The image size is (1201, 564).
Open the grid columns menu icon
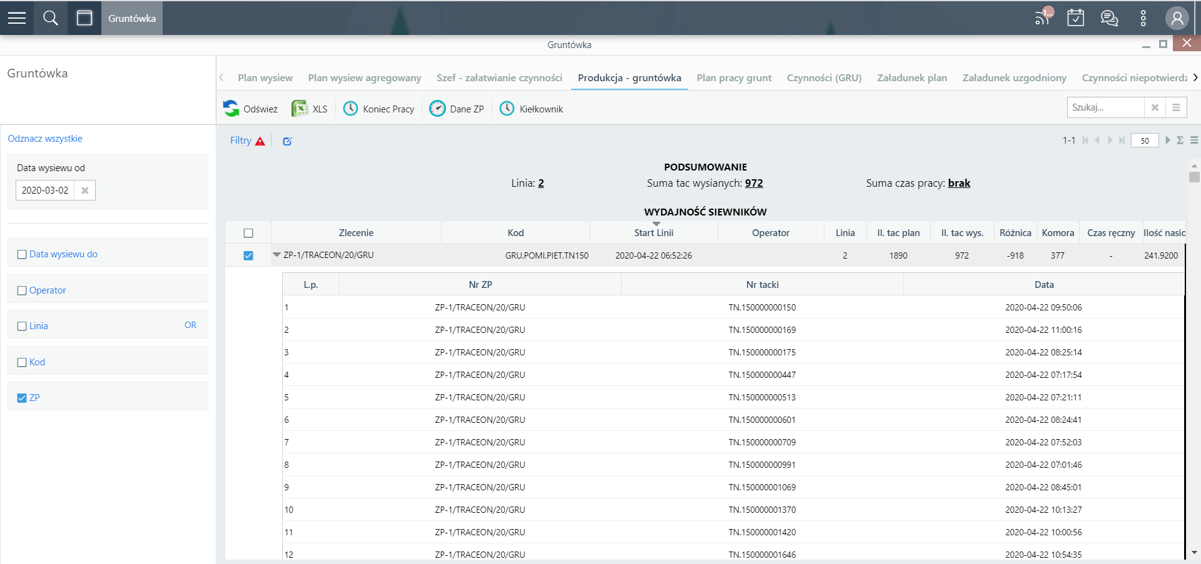(x=1194, y=141)
